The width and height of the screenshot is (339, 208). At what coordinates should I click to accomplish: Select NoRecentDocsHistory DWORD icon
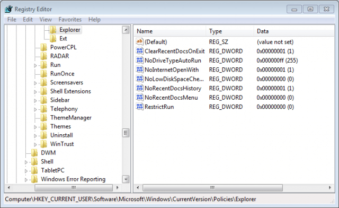tap(140, 88)
